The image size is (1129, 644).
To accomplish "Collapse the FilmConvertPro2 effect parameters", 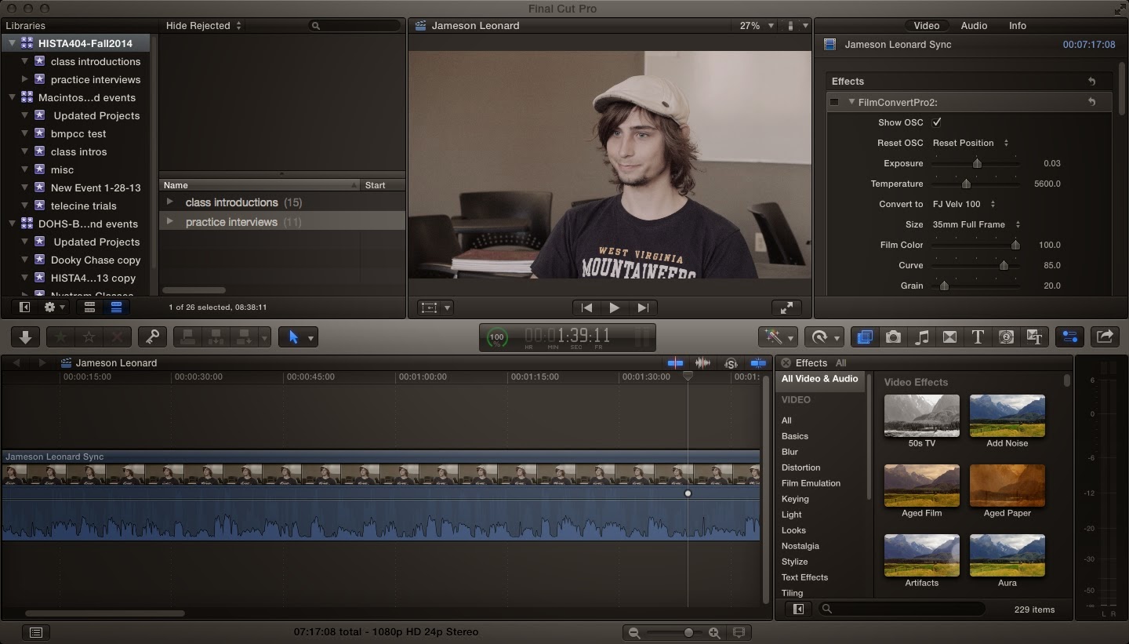I will pos(851,102).
